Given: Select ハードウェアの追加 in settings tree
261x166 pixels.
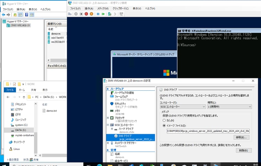Looking at the screenshot, I should click(x=124, y=93).
